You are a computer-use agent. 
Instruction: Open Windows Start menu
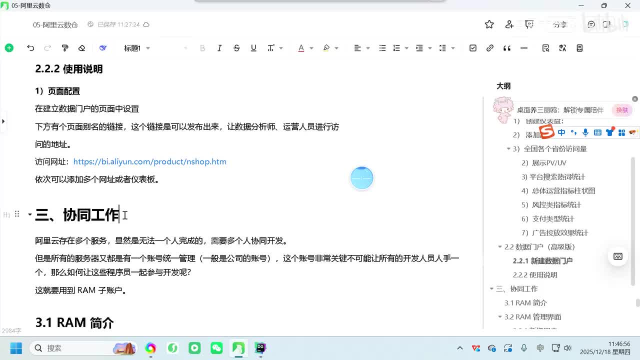16,348
